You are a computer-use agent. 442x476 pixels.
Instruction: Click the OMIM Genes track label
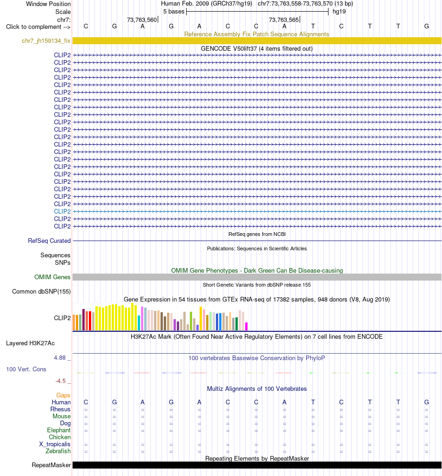(52, 277)
